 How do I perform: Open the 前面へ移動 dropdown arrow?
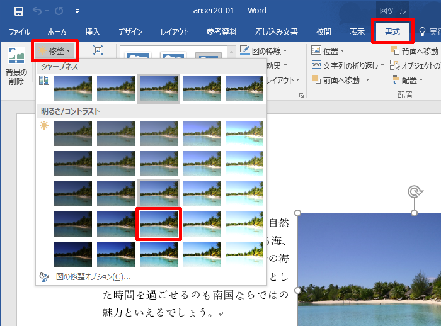point(367,80)
